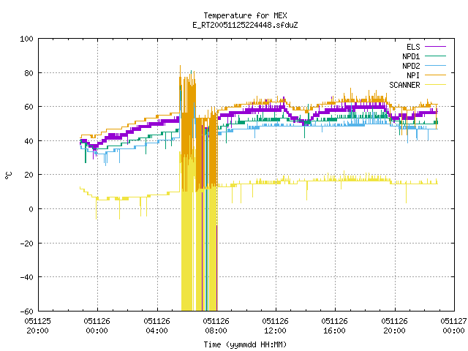Click the y-axis value -20

[x=26, y=244]
